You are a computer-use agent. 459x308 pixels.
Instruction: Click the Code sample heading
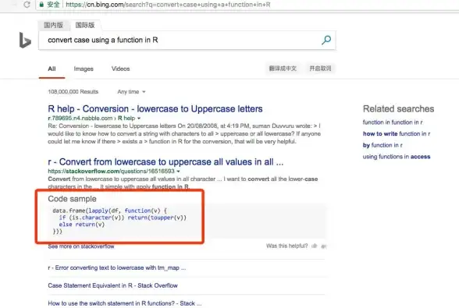pyautogui.click(x=72, y=199)
